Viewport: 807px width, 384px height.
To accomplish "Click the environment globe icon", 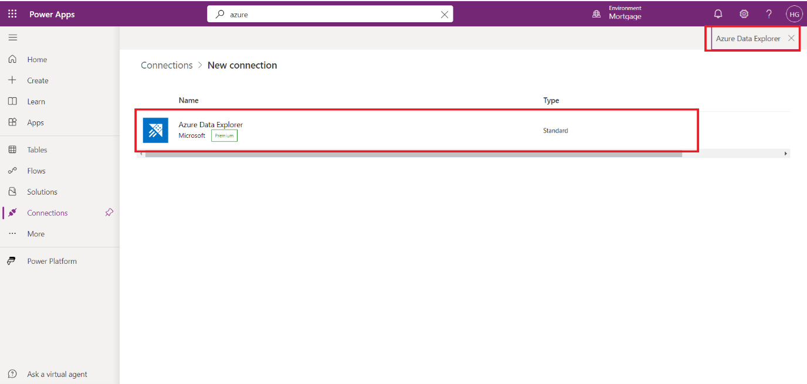I will [596, 14].
